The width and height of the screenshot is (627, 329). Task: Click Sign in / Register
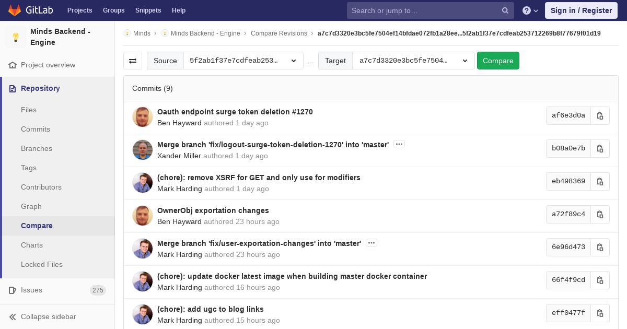click(581, 10)
